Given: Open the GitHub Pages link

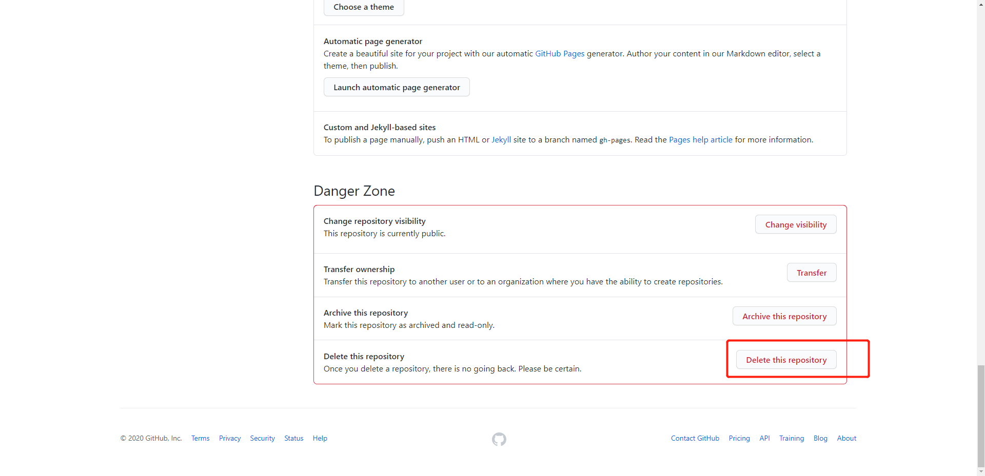Looking at the screenshot, I should [560, 54].
